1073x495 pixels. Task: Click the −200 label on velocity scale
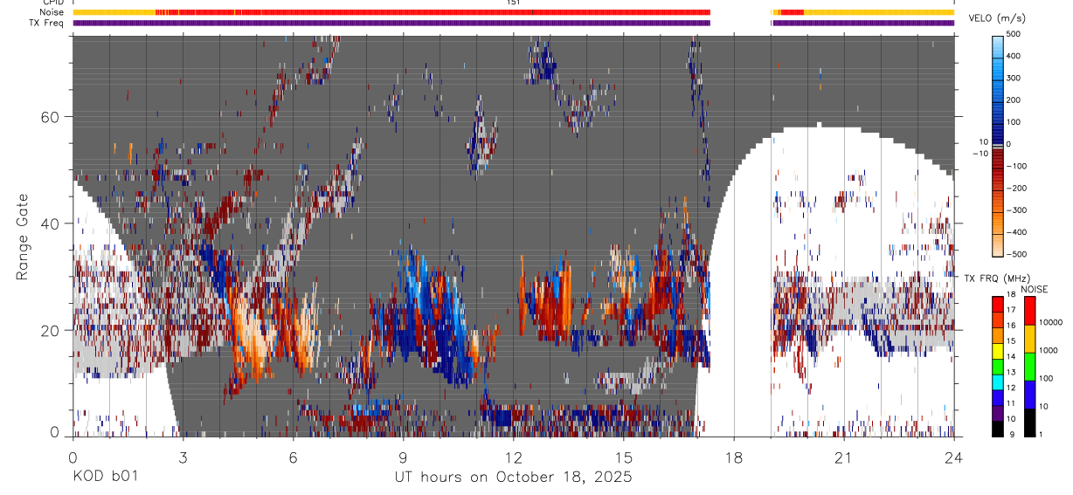click(x=1016, y=188)
